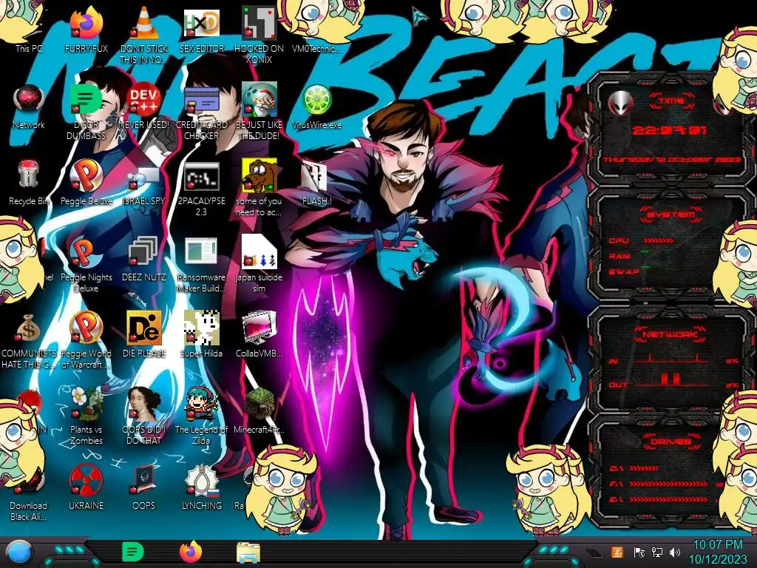Launch Super Hilda game icon
The width and height of the screenshot is (757, 568).
(x=202, y=328)
